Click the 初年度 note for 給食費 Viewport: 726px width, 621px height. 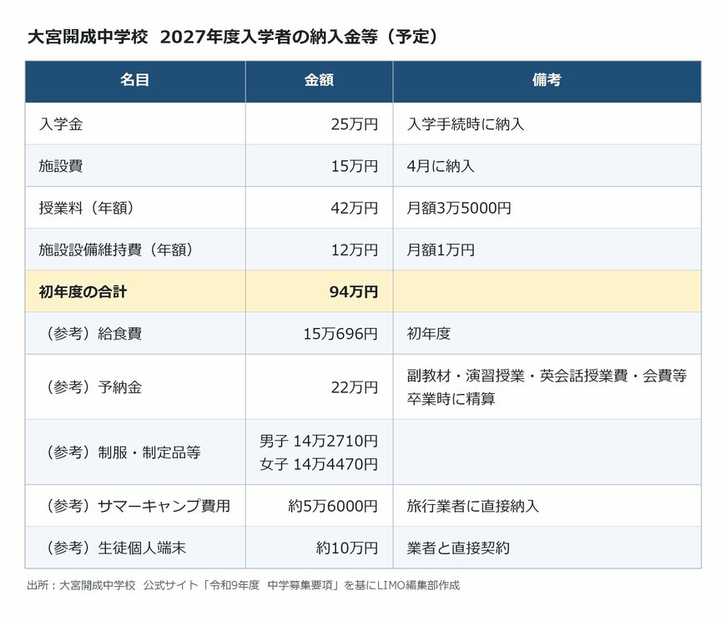click(x=429, y=333)
